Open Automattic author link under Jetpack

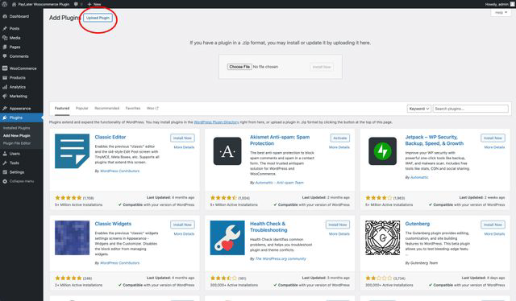click(419, 177)
